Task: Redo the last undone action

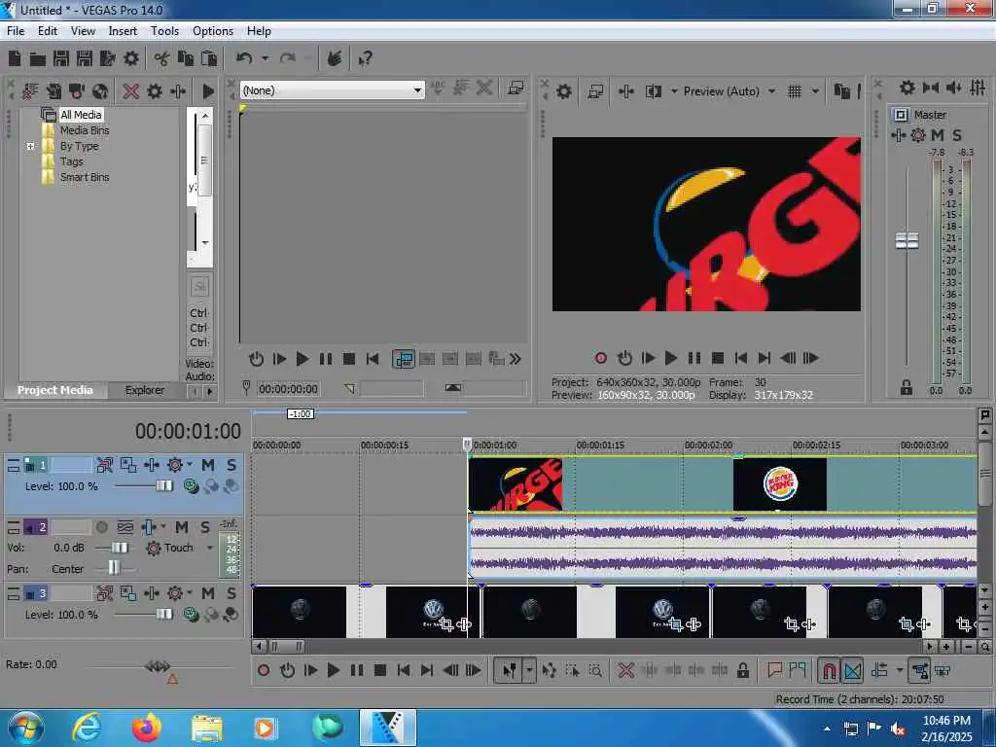Action: [288, 59]
